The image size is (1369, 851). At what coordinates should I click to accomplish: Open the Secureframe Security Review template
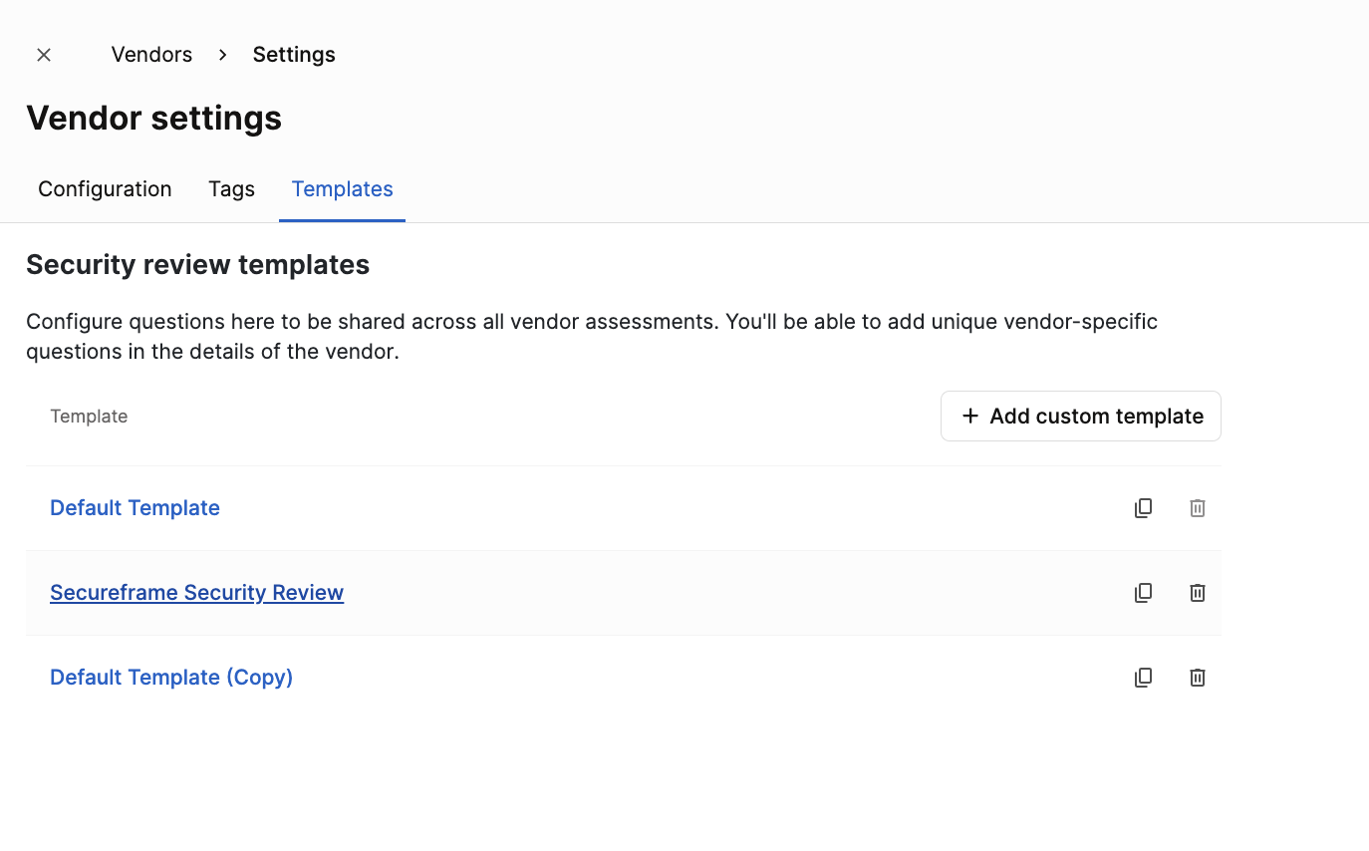click(196, 592)
